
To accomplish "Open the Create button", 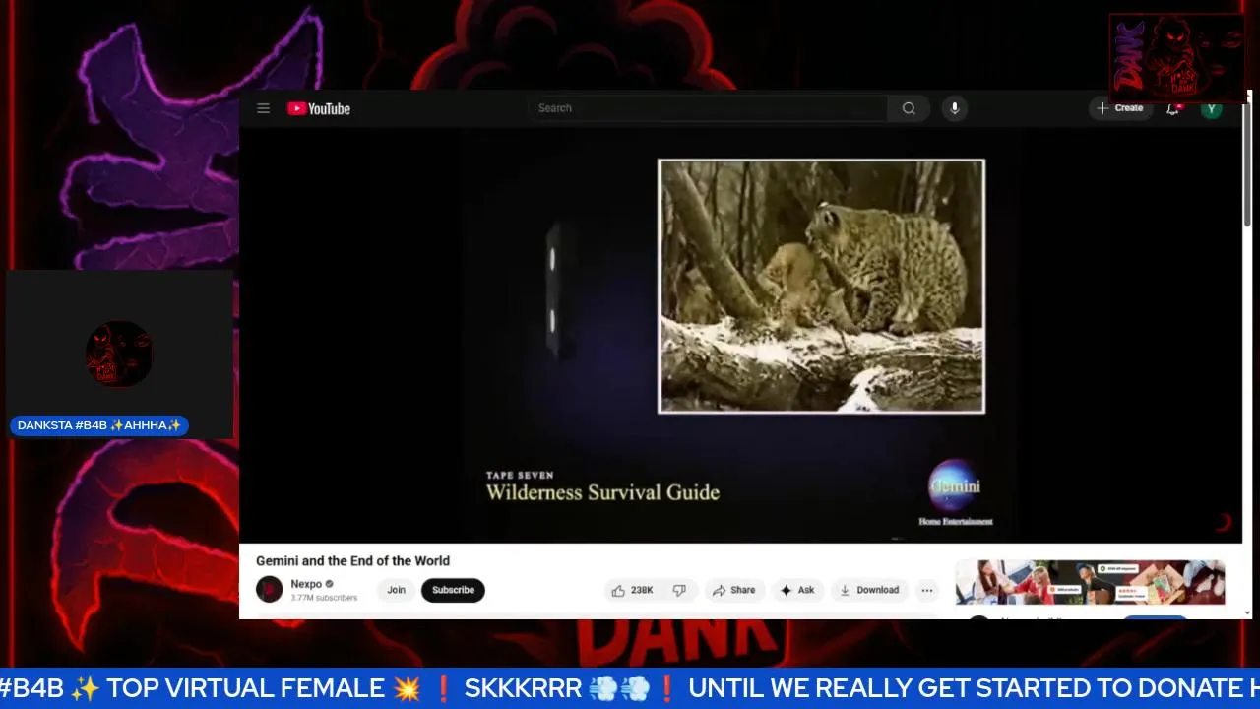I will 1120,108.
